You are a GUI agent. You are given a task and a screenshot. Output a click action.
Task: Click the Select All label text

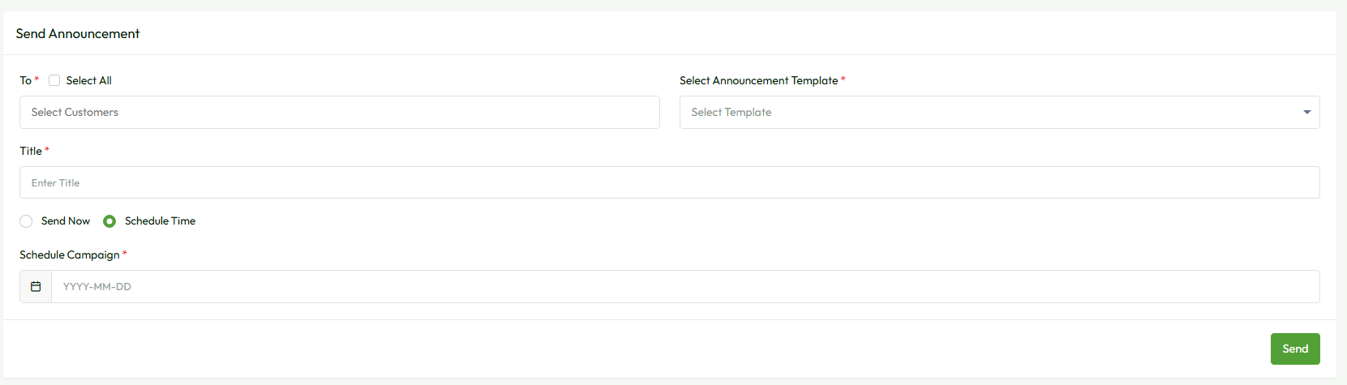pyautogui.click(x=89, y=80)
